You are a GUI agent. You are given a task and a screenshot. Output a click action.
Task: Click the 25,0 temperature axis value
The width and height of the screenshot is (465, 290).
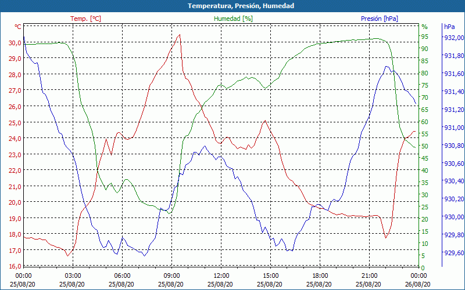coord(15,122)
